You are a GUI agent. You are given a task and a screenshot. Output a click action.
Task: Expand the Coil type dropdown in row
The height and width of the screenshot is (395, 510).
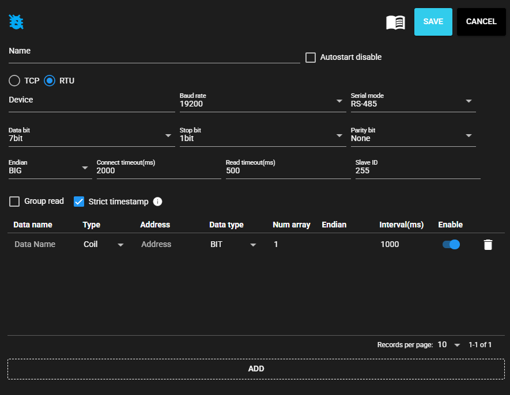(x=104, y=245)
